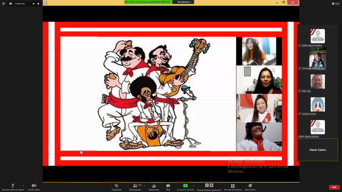Viewport: 342px width, 192px height.
Task: Start camera with Iniciar video
Action: [x=34, y=186]
